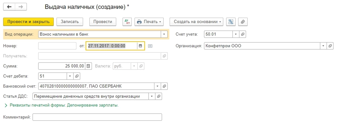Click the back navigation arrow
The height and width of the screenshot is (127, 349).
[10, 6]
